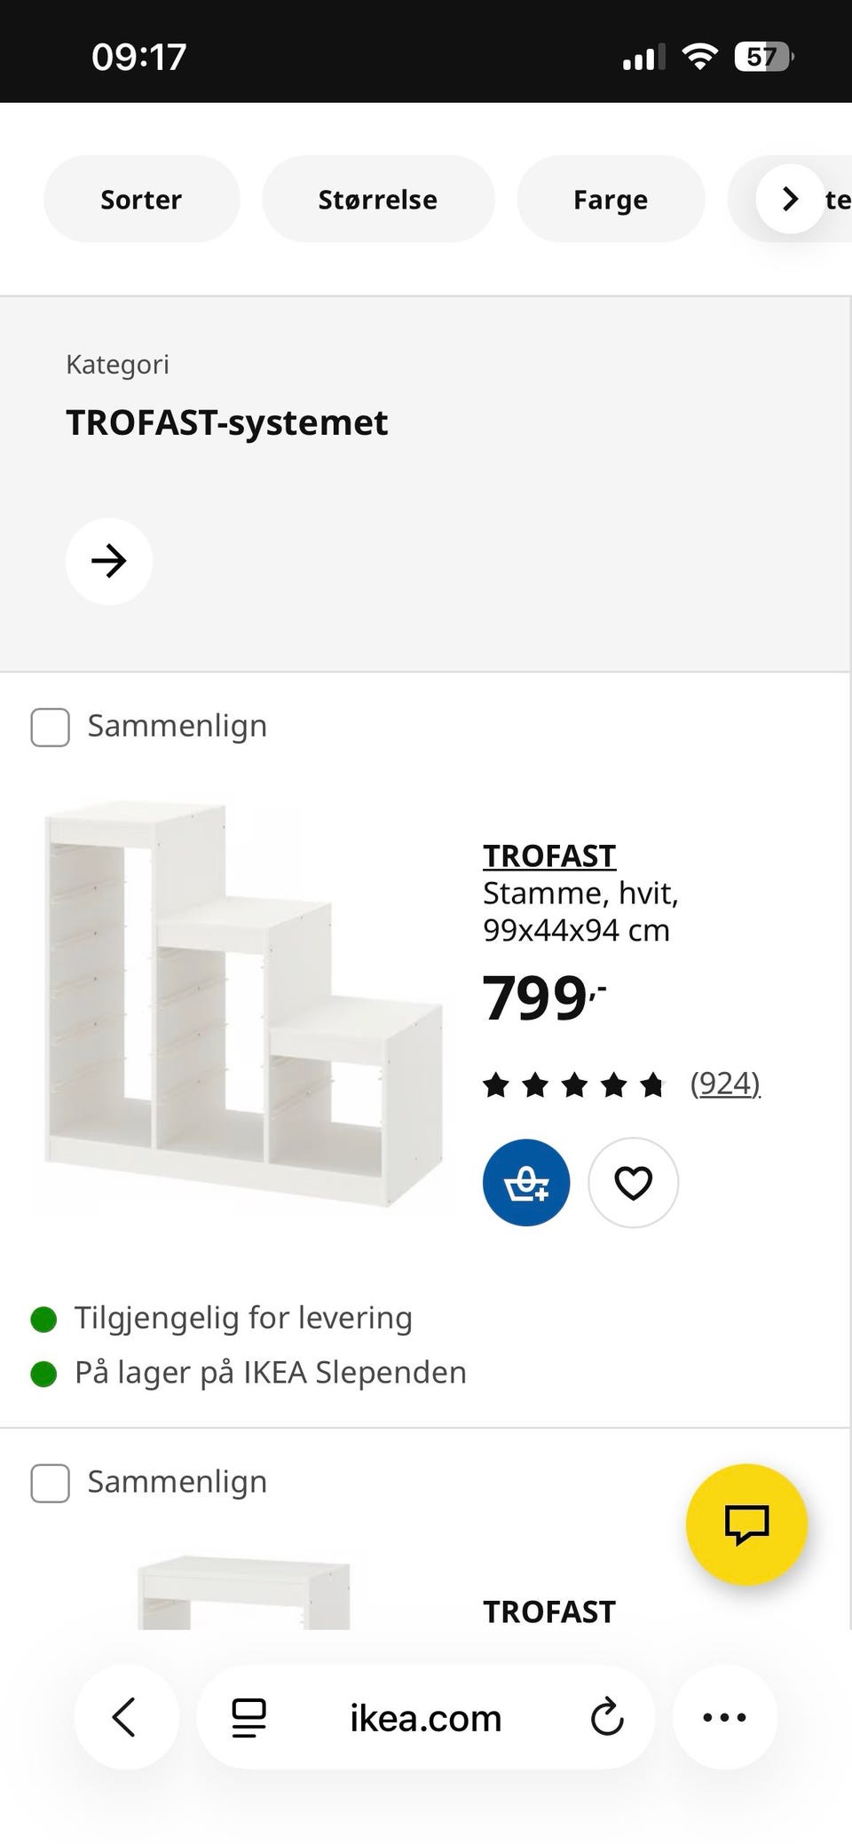
Task: Open the Sorter filter dropdown
Action: pos(141,199)
